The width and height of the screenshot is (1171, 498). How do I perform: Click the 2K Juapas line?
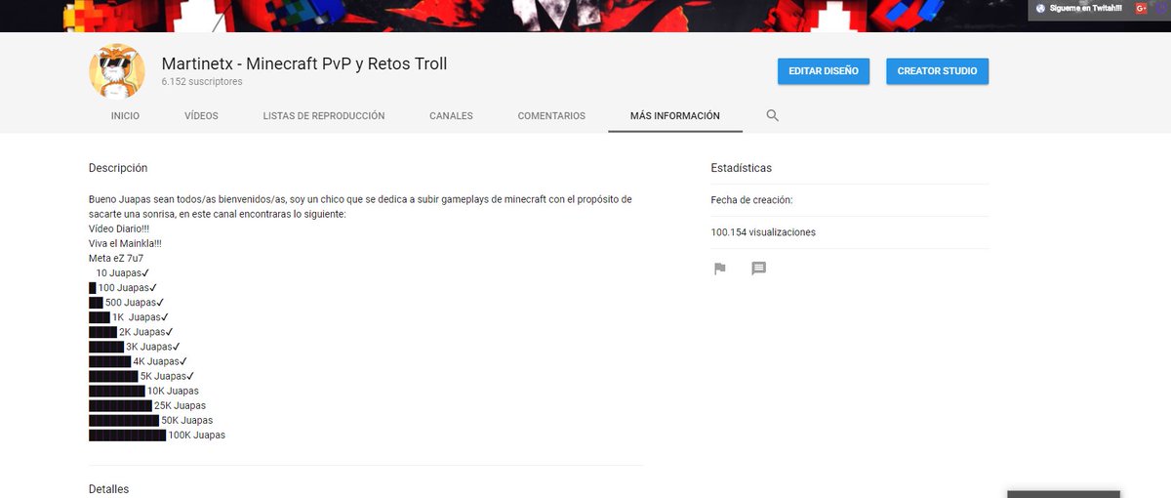(x=132, y=332)
